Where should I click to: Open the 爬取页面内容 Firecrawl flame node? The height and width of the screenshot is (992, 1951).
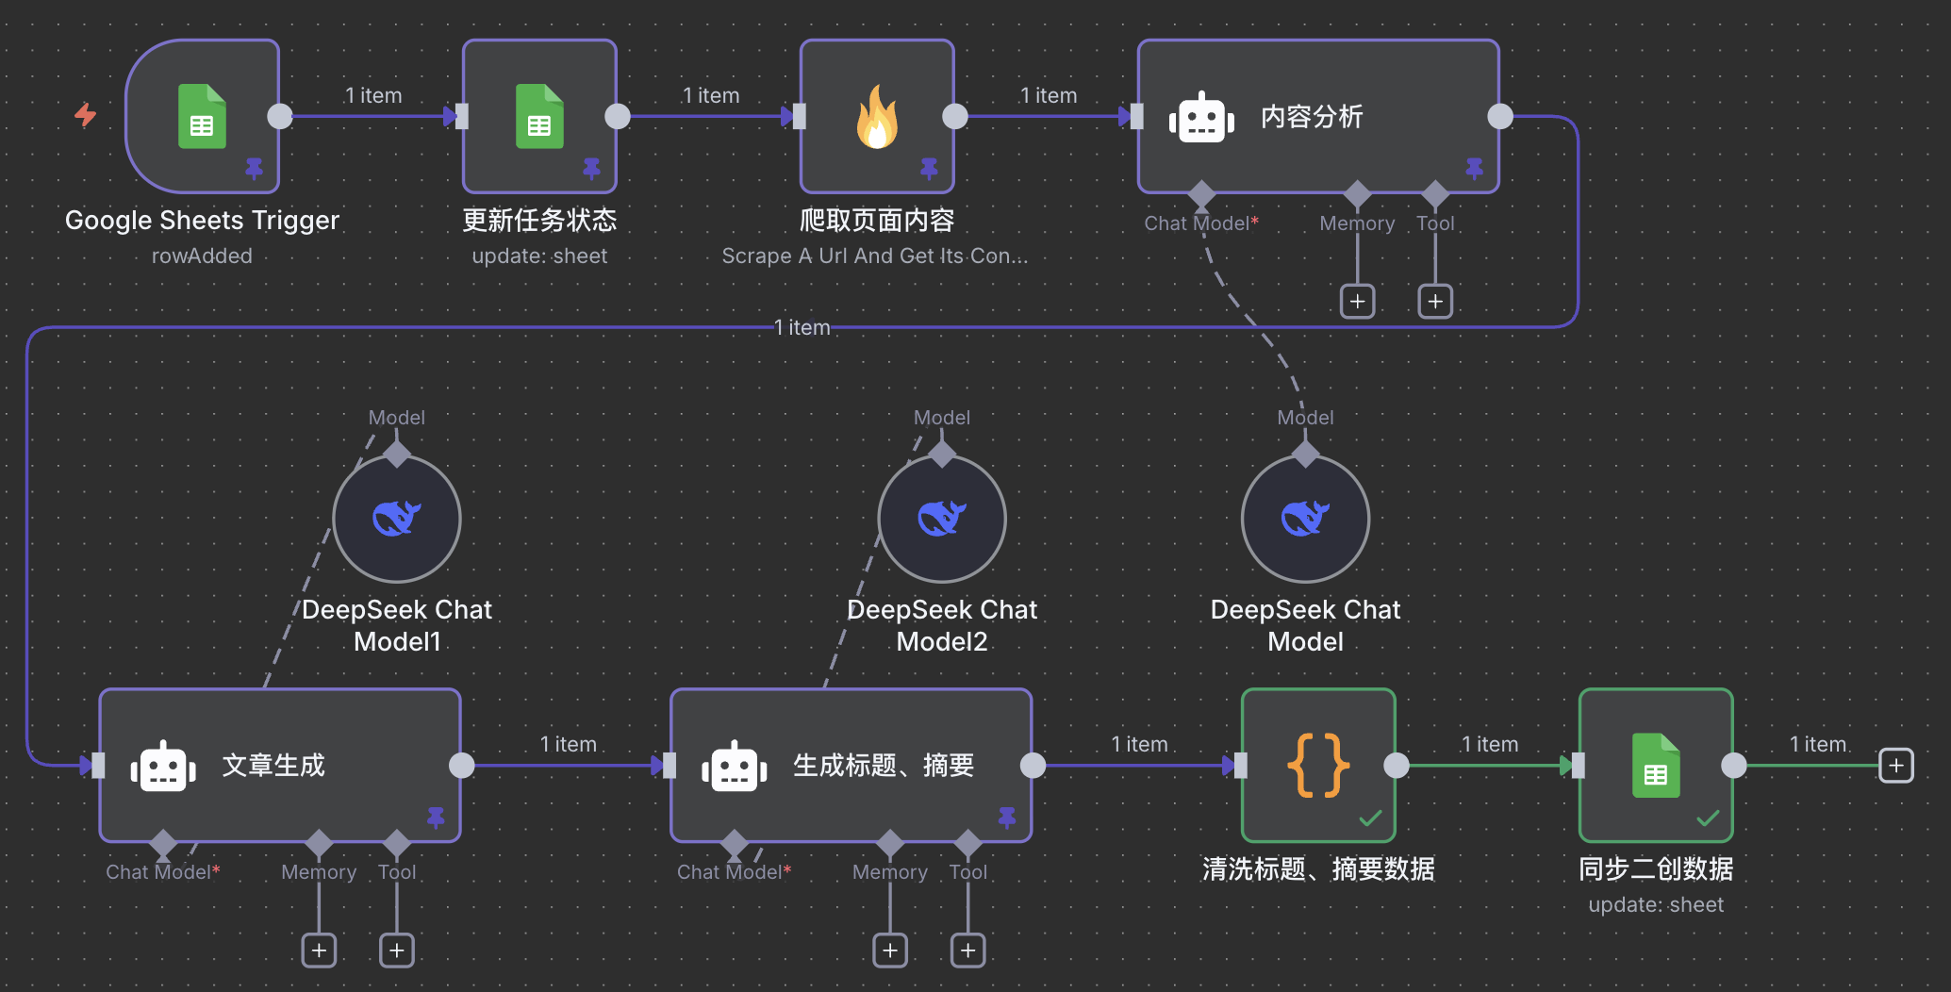click(x=877, y=117)
